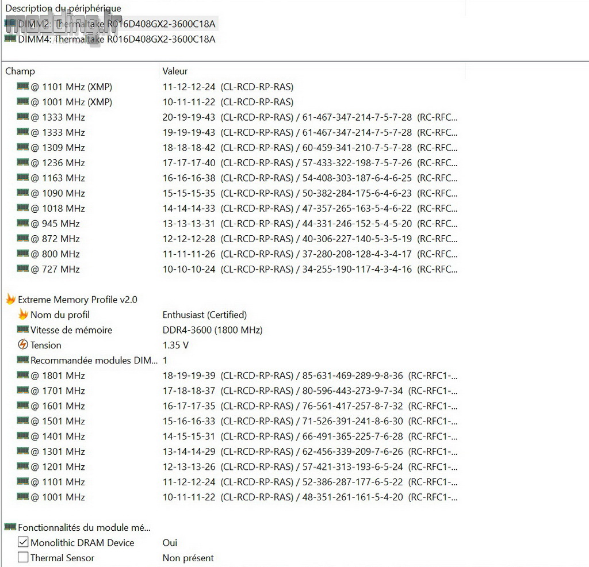Click the memory icon beside Vitesse de mémoire
The width and height of the screenshot is (589, 567).
[x=22, y=330]
